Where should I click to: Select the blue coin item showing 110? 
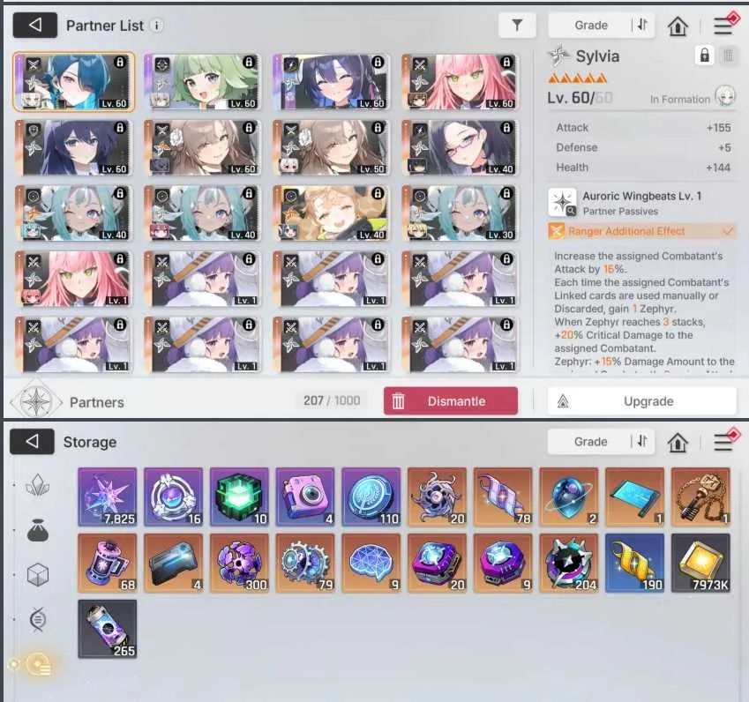coord(371,497)
